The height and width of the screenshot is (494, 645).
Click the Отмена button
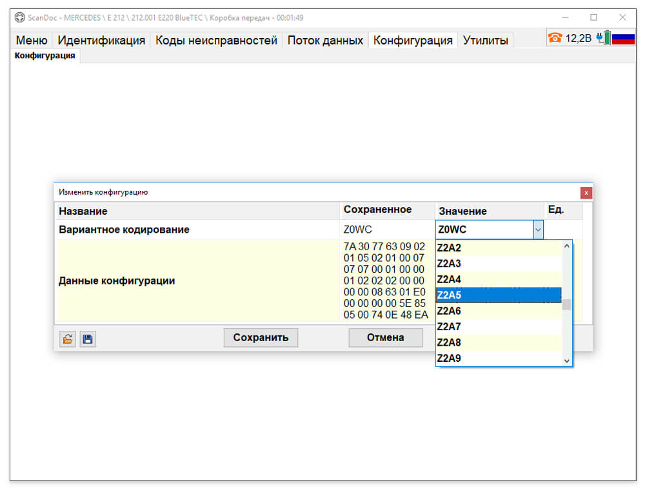click(386, 338)
